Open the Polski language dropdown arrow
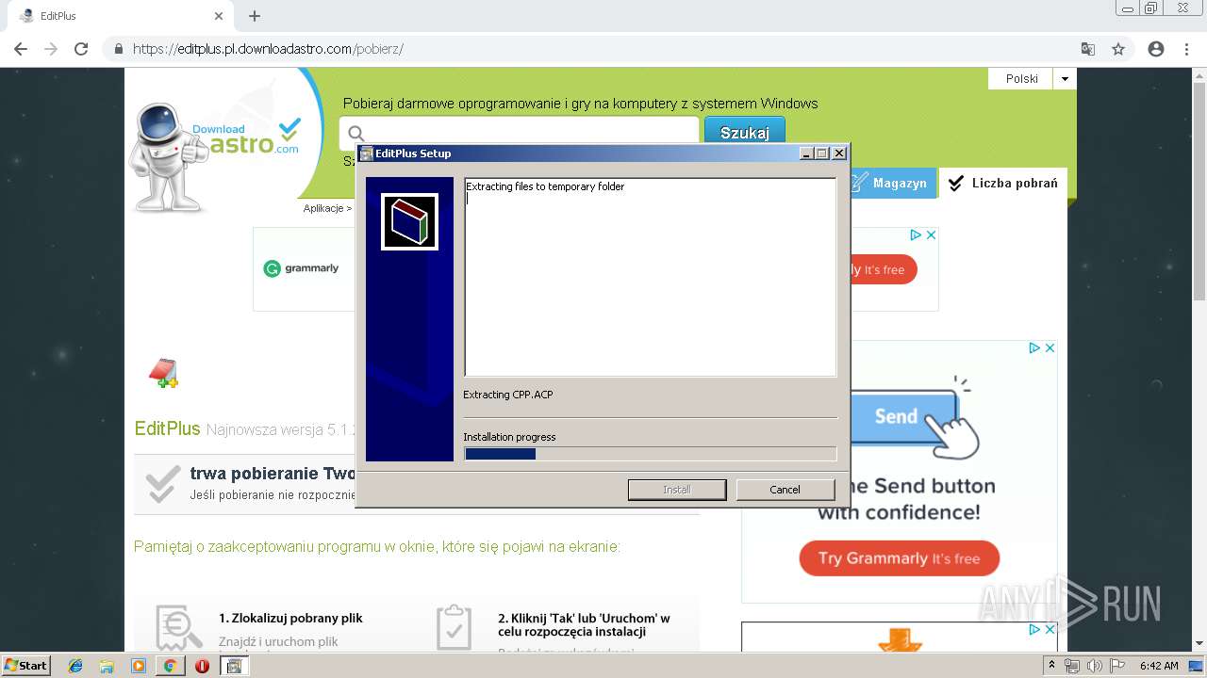 (1065, 79)
